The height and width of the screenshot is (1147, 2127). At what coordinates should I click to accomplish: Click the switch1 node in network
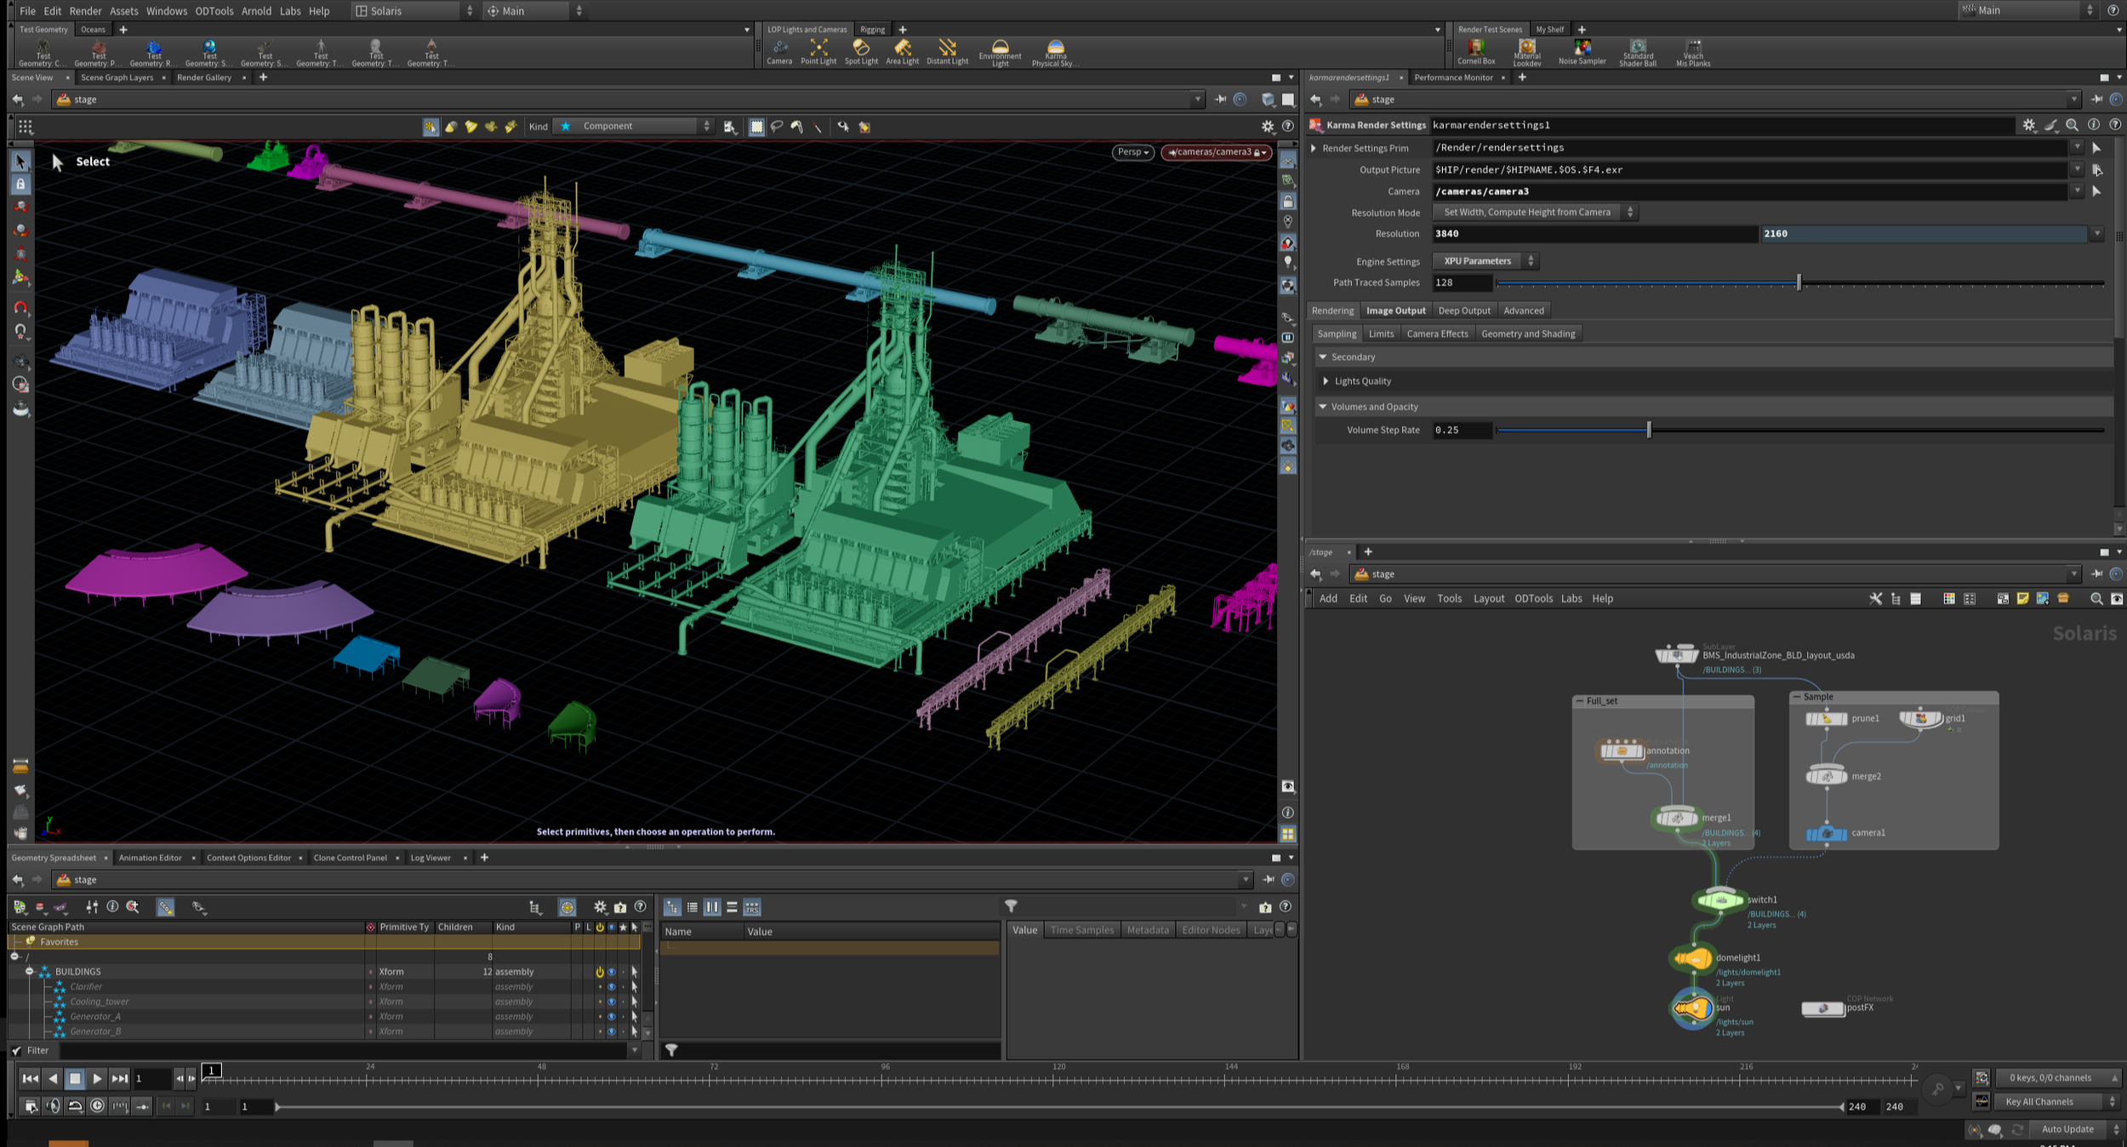tap(1719, 899)
